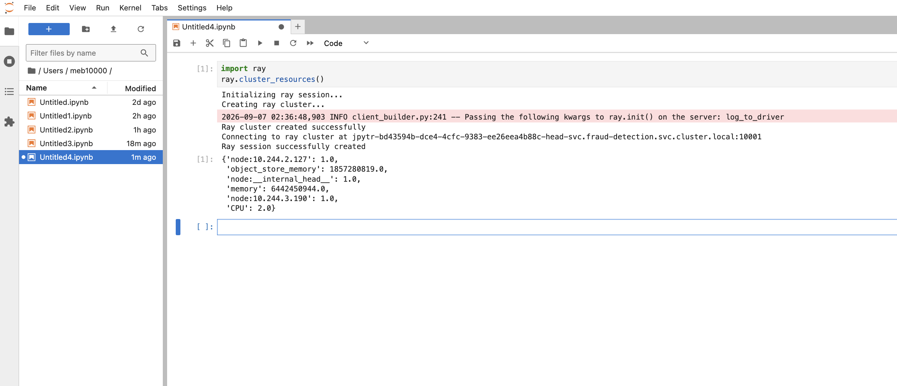The image size is (897, 386).
Task: Open the File Browser sidebar panel
Action: 9,32
